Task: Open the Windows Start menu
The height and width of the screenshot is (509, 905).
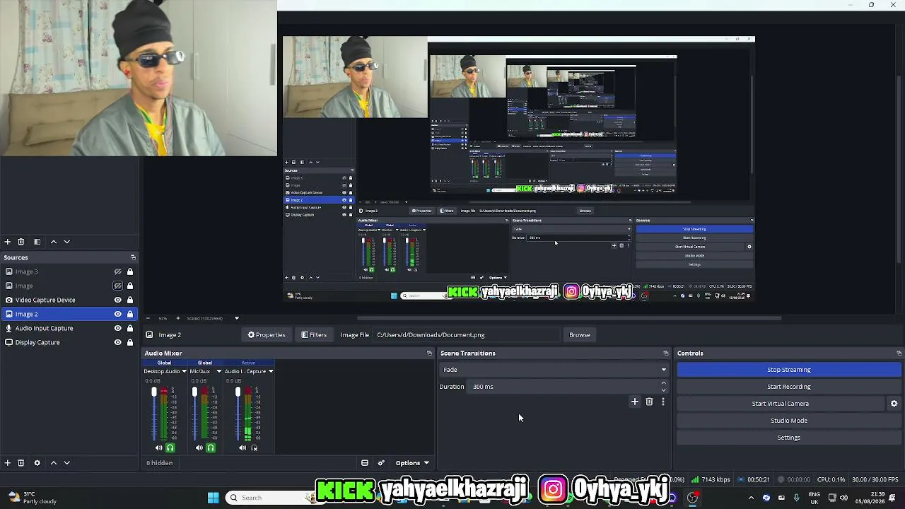Action: pyautogui.click(x=213, y=498)
